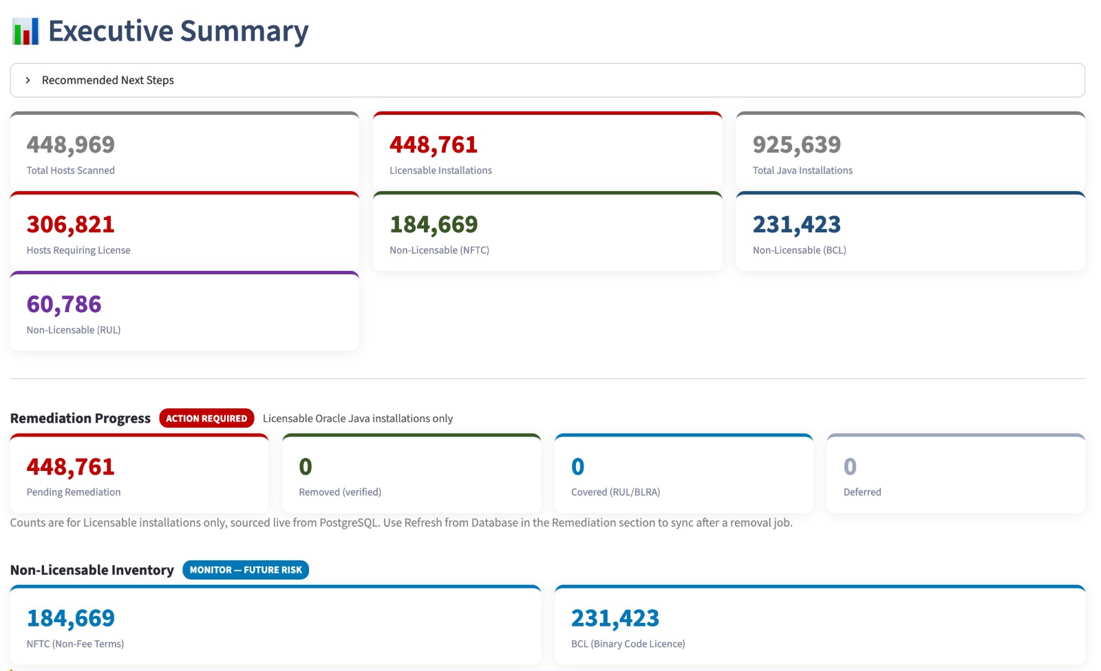Select the 925,639 Total Java Installations value
This screenshot has width=1101, height=671.
pyautogui.click(x=797, y=144)
